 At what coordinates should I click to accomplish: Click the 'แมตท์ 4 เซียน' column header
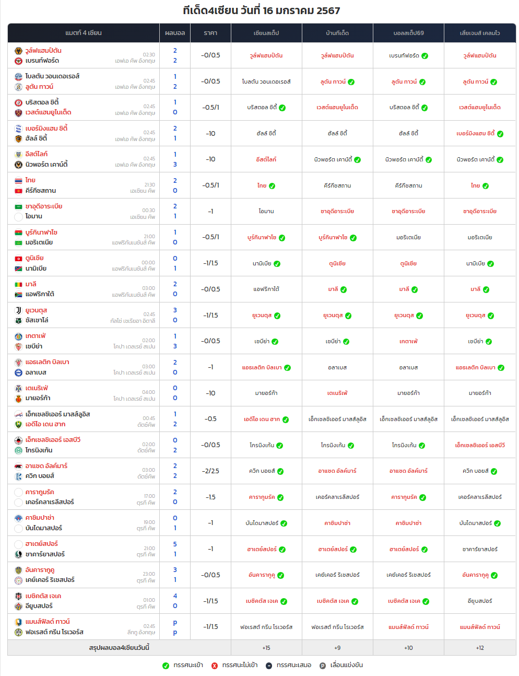(84, 33)
